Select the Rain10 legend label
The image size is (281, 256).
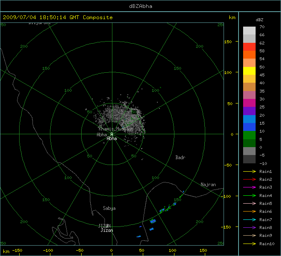point(267,244)
